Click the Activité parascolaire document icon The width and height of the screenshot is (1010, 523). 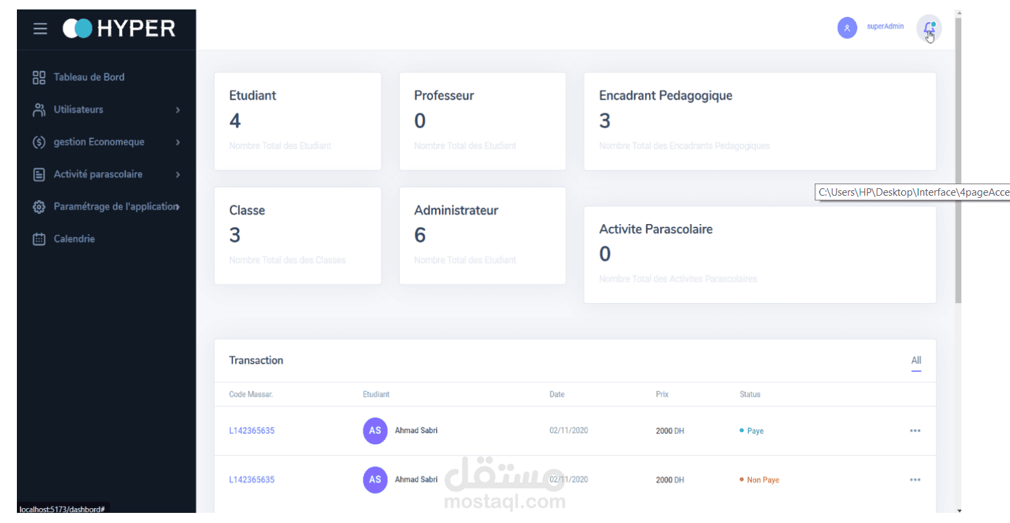(x=39, y=174)
